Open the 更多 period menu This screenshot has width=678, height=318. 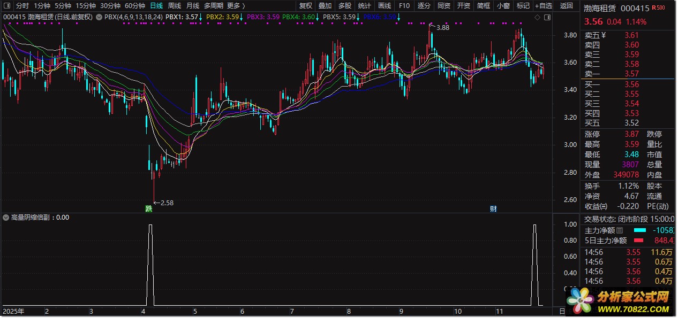click(236, 6)
